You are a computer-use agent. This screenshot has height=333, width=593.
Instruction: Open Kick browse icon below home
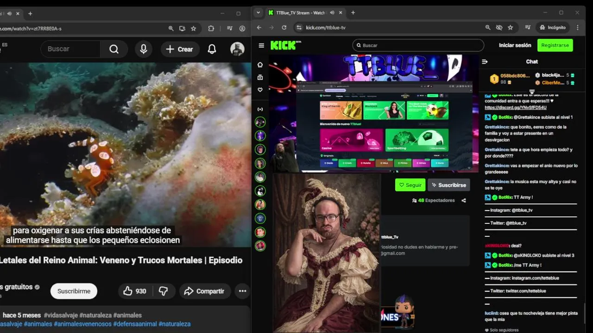click(x=260, y=77)
